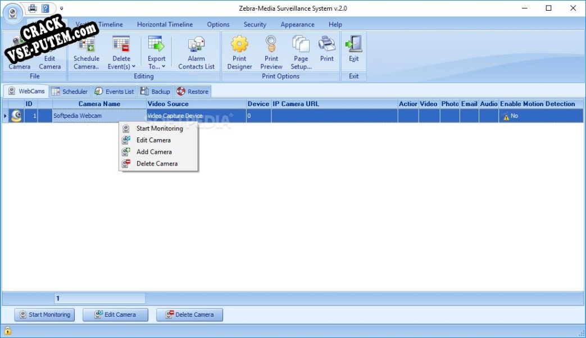Switch to the WebCams tab
586x338 pixels.
(26, 91)
